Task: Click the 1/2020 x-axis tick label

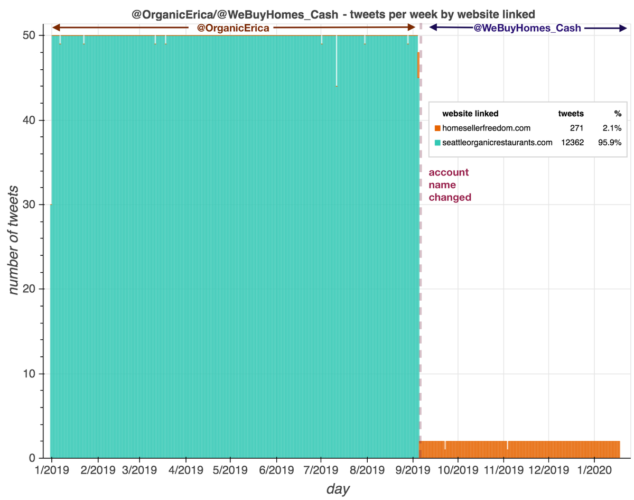Action: tap(595, 469)
